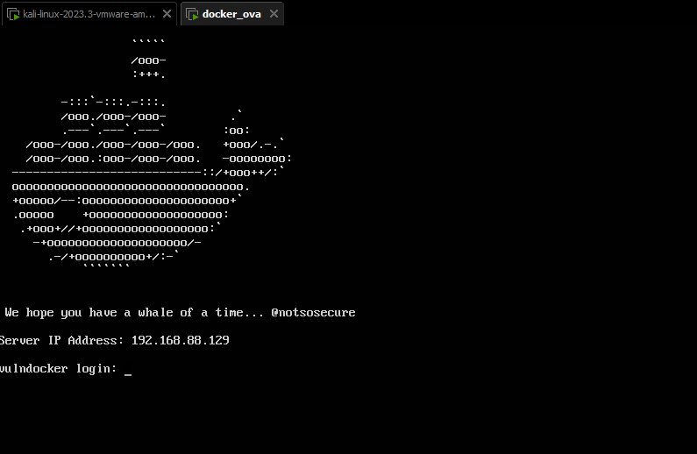The width and height of the screenshot is (697, 454).
Task: Select the docker_ova tab
Action: coord(231,14)
